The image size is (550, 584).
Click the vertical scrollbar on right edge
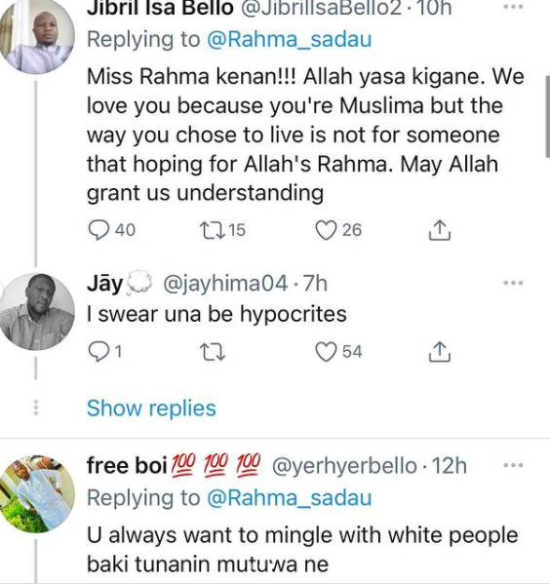coord(548,116)
